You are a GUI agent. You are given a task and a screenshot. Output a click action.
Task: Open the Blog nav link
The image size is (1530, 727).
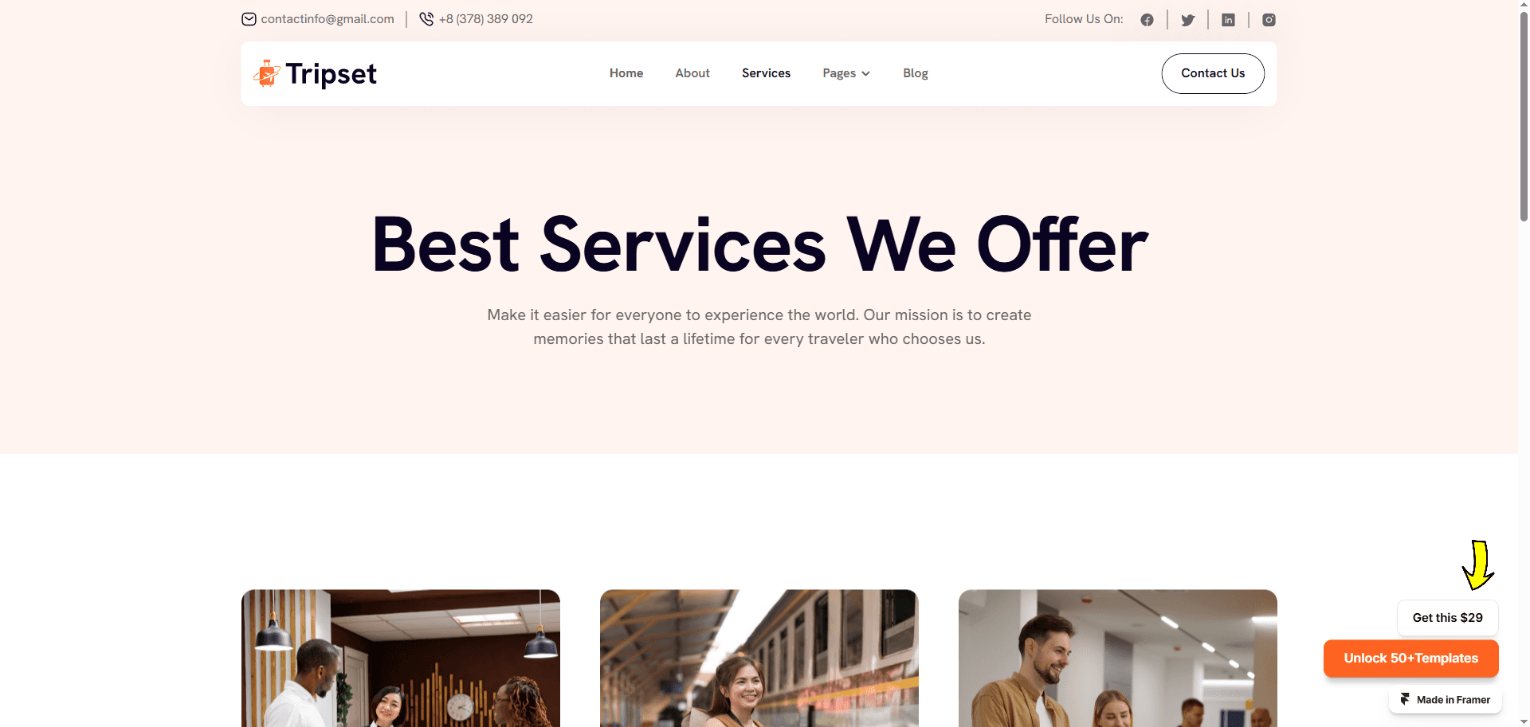(x=915, y=73)
